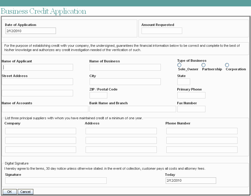251x196 pixels.
Task: Click the Primary Phone field
Action: 191,95
